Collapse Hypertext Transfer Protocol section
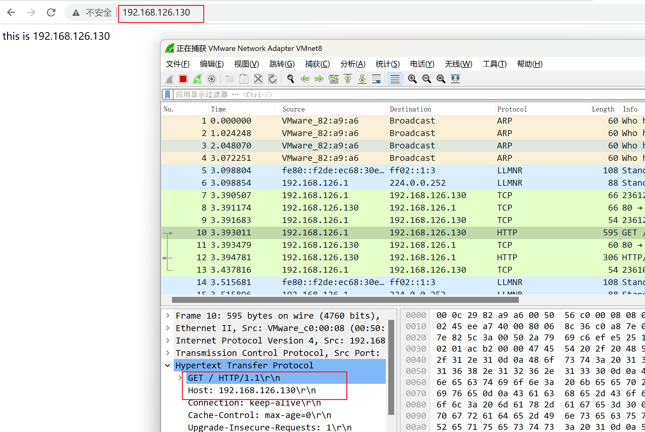This screenshot has width=645, height=432. point(168,366)
